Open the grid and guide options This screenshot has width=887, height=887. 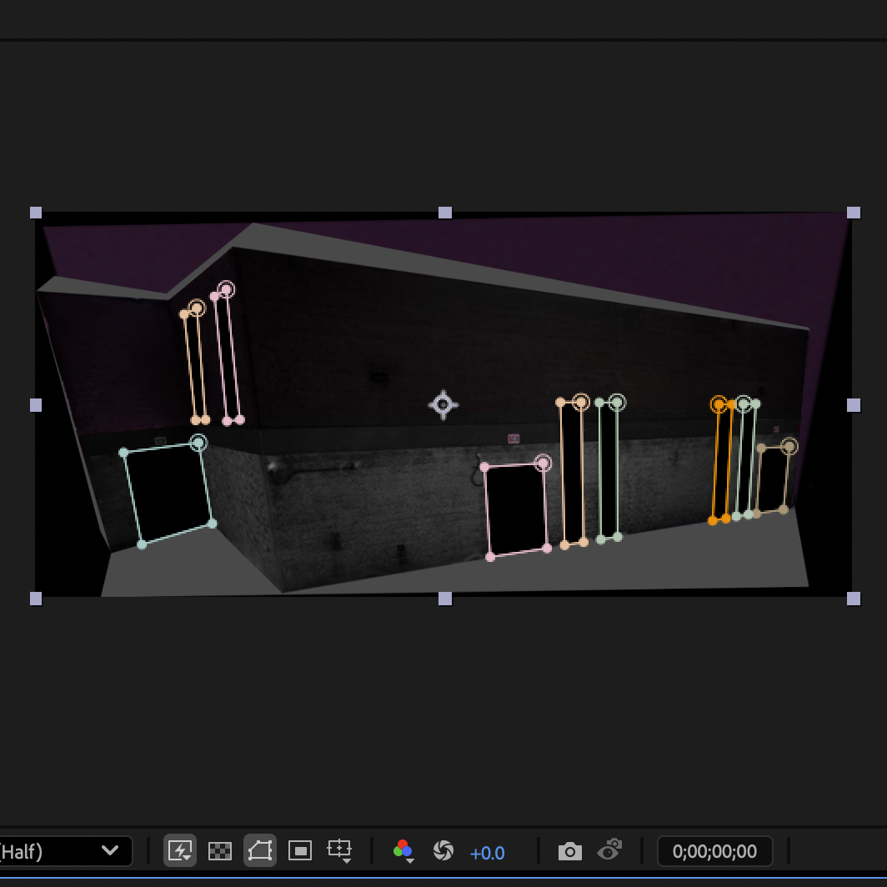pos(339,850)
